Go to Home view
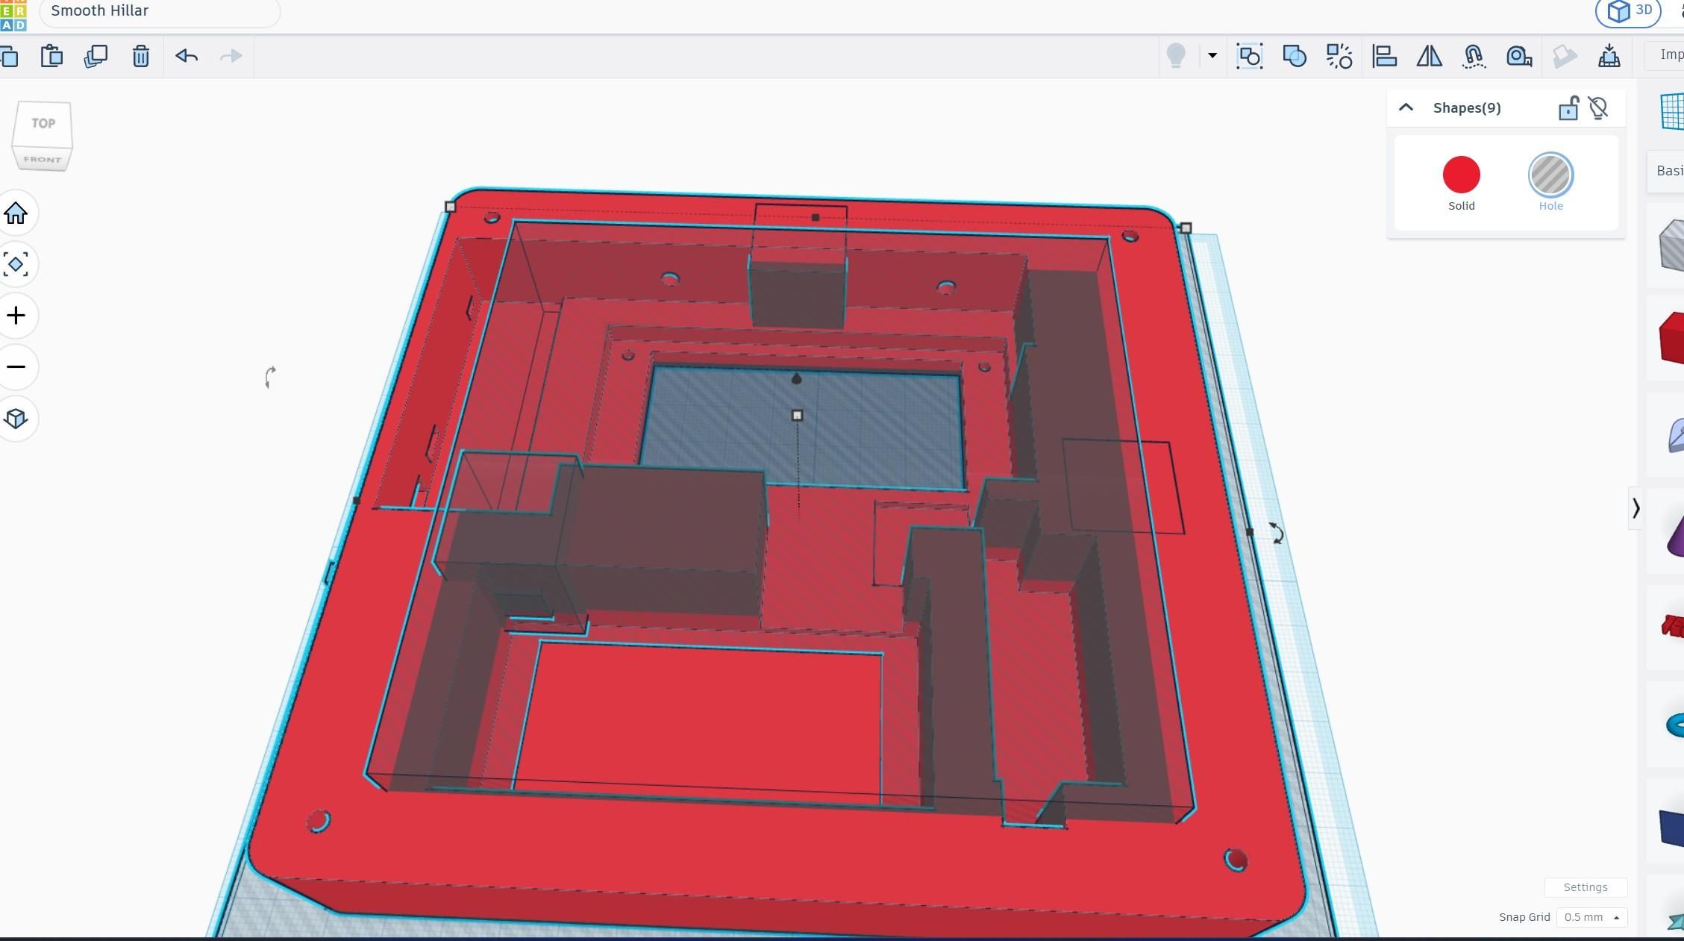Image resolution: width=1684 pixels, height=941 pixels. [x=16, y=213]
